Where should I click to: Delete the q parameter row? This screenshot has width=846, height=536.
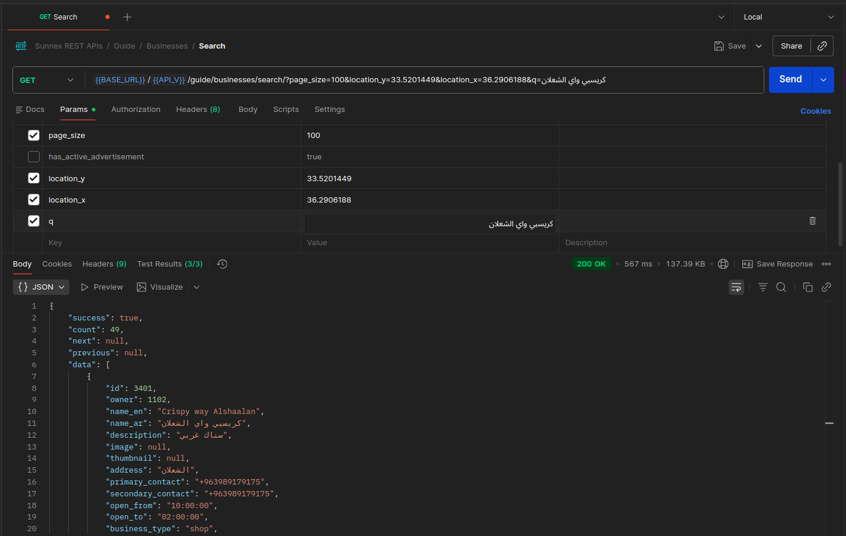coord(812,221)
